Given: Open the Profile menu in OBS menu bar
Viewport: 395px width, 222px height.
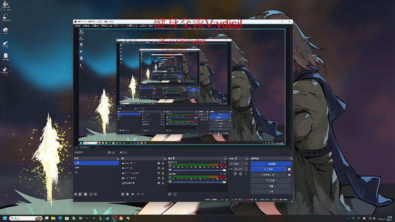Looking at the screenshot, I should click(119, 26).
